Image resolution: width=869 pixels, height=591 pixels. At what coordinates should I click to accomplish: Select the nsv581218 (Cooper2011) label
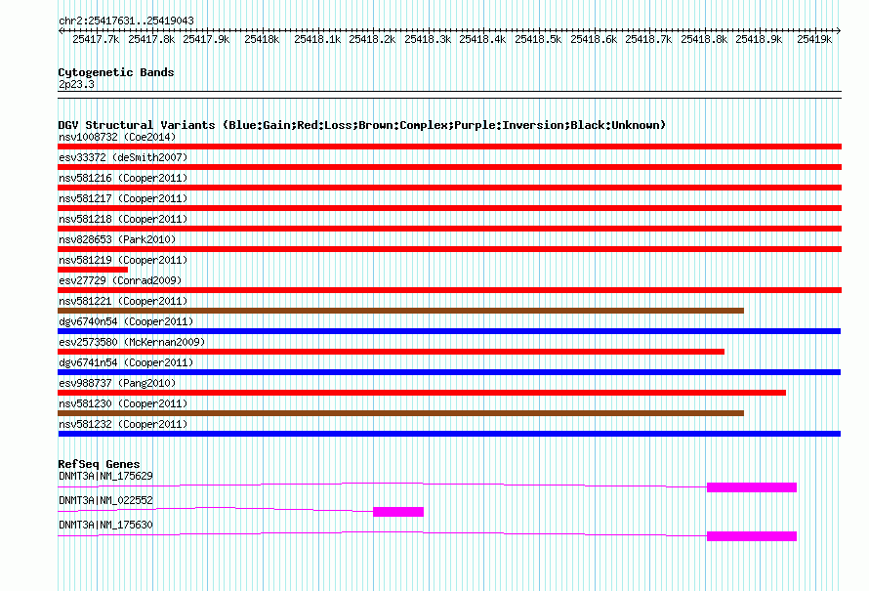point(123,219)
